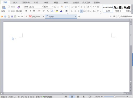Align text to the right
This screenshot has height=98, width=133.
(x=78, y=11)
